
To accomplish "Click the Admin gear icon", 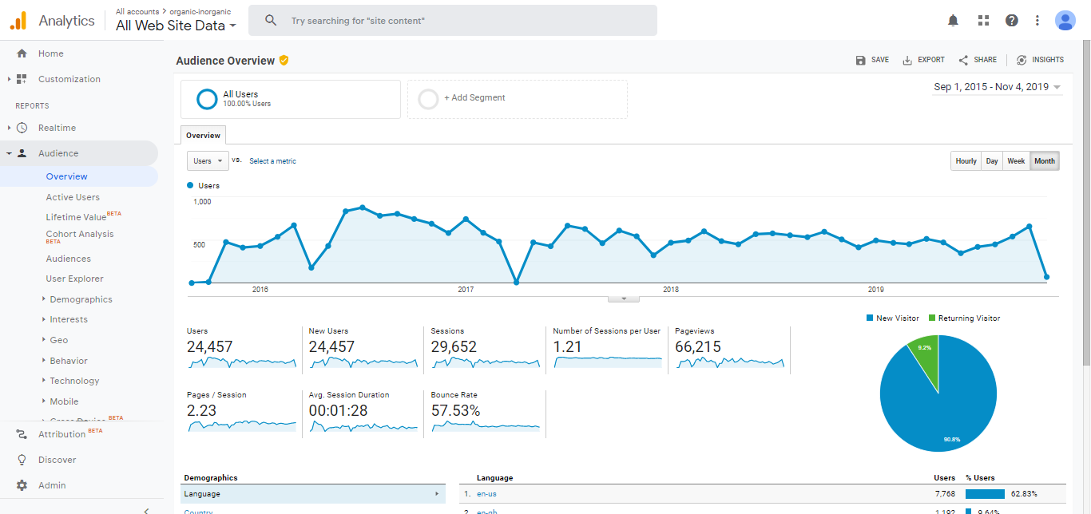I will coord(22,485).
